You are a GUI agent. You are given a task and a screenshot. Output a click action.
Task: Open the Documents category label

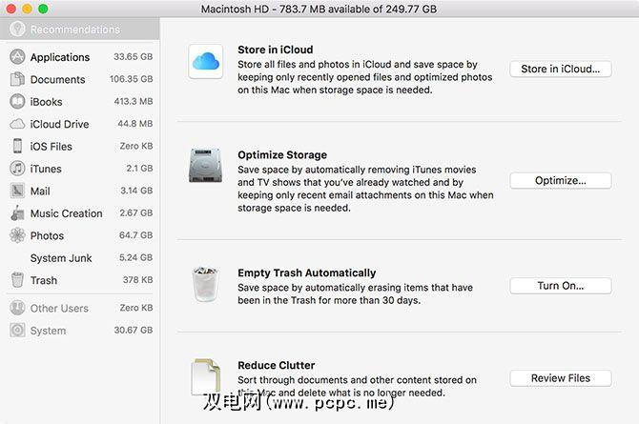pos(58,79)
